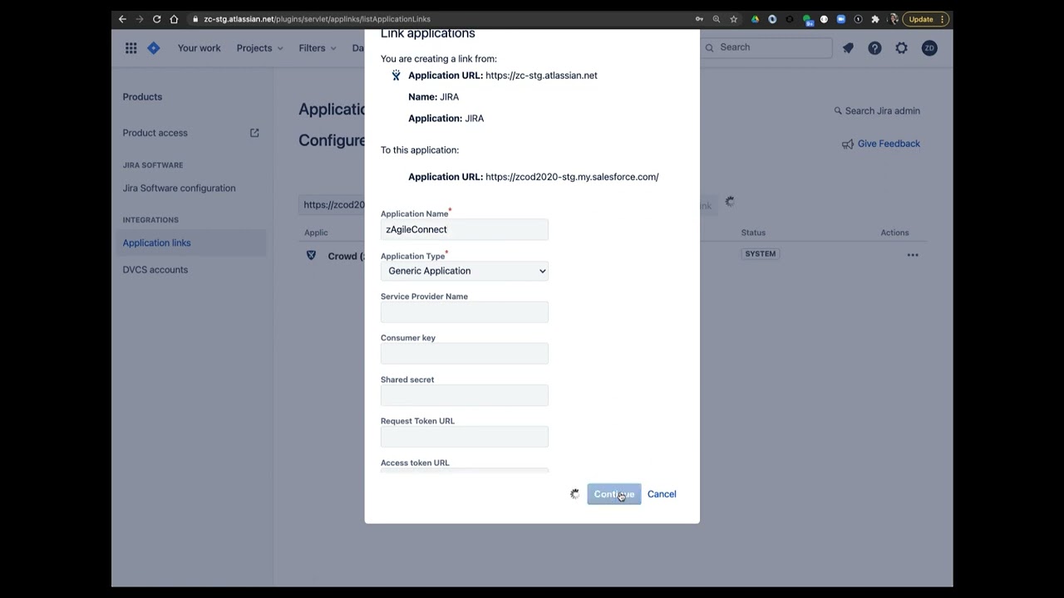Open the Google Drive extension icon
The width and height of the screenshot is (1064, 598).
755,19
